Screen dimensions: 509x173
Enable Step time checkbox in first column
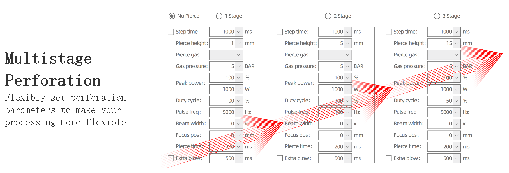click(171, 32)
